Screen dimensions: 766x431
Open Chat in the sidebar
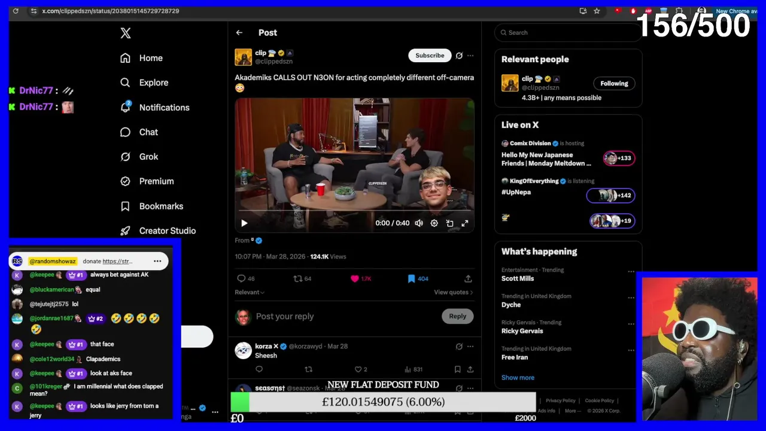pos(139,132)
